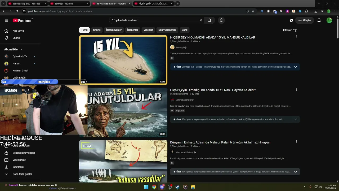Open the 15 YIL island video thumbnail

coord(123,60)
